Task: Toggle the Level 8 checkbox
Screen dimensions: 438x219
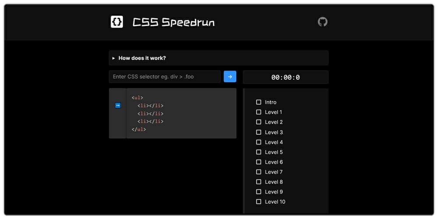Action: pos(259,182)
